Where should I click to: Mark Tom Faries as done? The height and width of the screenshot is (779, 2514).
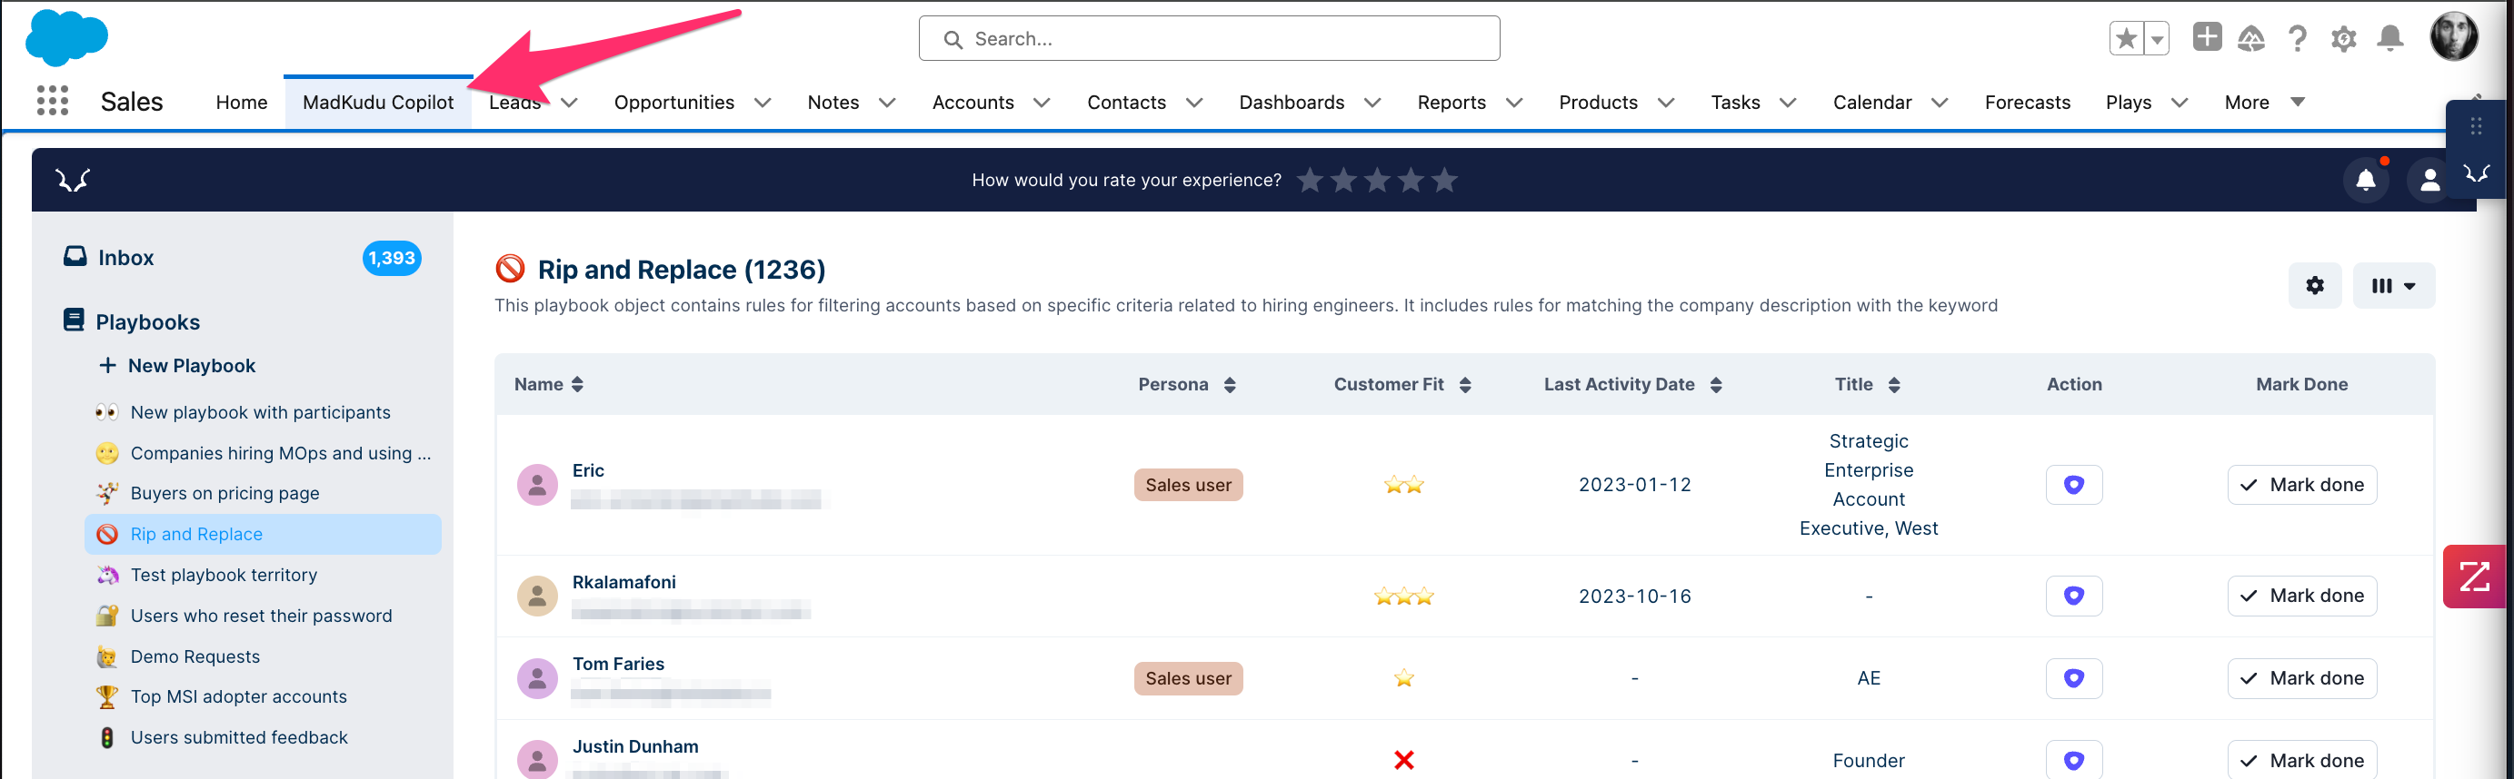2301,677
